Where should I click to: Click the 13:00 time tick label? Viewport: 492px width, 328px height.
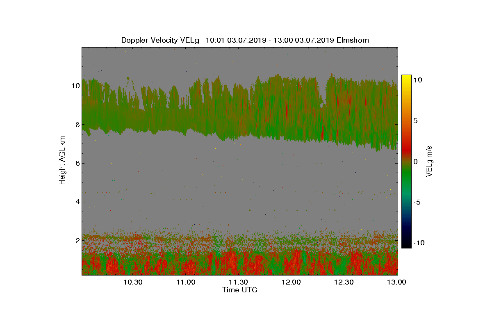tap(396, 282)
